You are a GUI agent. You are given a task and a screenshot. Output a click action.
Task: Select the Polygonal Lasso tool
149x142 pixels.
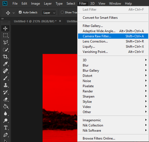tap(5, 43)
